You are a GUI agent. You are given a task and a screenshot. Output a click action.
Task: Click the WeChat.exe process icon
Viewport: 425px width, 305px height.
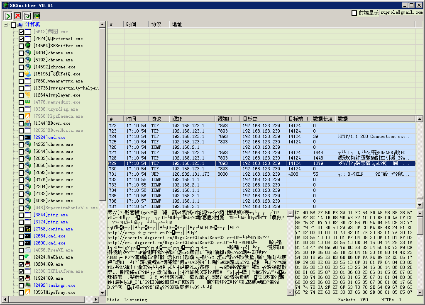click(28, 257)
